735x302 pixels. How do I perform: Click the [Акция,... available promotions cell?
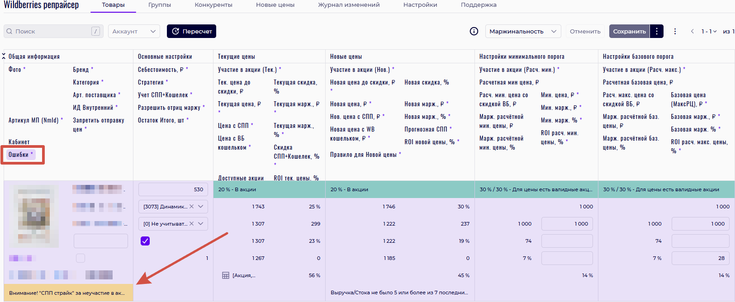point(244,275)
